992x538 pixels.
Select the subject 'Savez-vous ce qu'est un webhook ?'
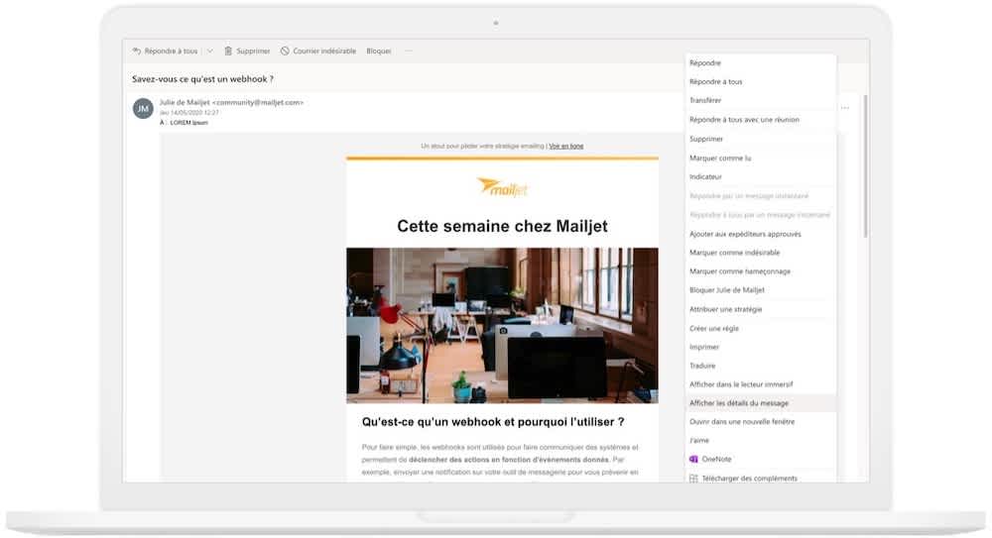click(202, 79)
